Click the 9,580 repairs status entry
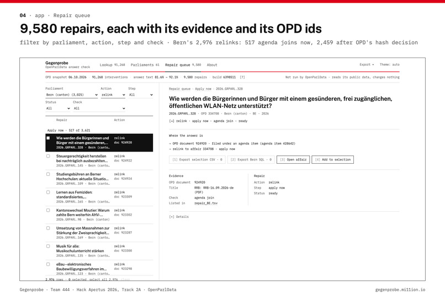The width and height of the screenshot is (445, 297). [195, 77]
